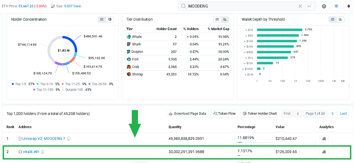Click the Shrimp tier icon
This screenshot has height=163, width=354.
129,74
